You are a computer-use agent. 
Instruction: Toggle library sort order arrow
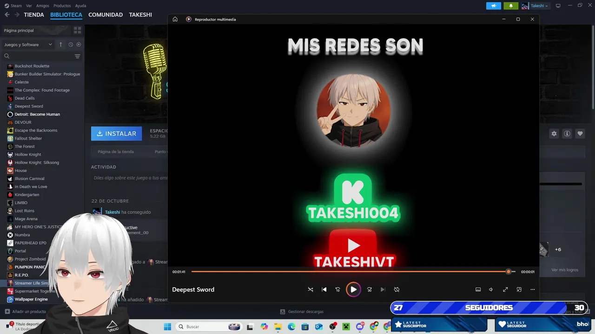[x=60, y=45]
